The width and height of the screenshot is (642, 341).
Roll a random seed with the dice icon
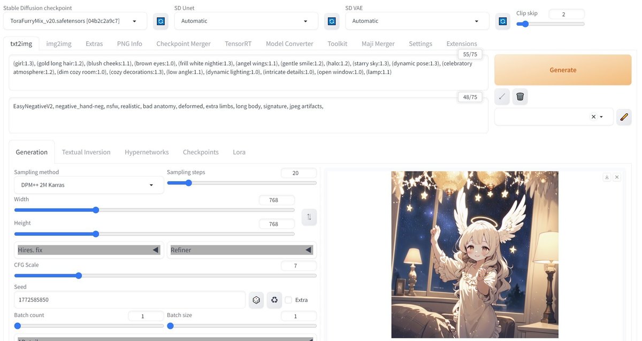click(x=256, y=300)
